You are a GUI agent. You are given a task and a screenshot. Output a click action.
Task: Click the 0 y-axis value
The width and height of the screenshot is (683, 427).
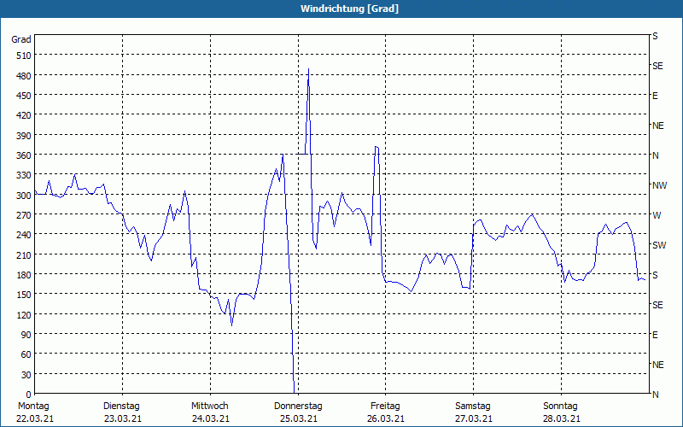[x=29, y=395]
